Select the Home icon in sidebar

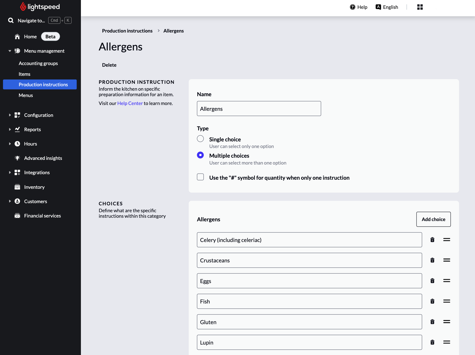pyautogui.click(x=17, y=36)
